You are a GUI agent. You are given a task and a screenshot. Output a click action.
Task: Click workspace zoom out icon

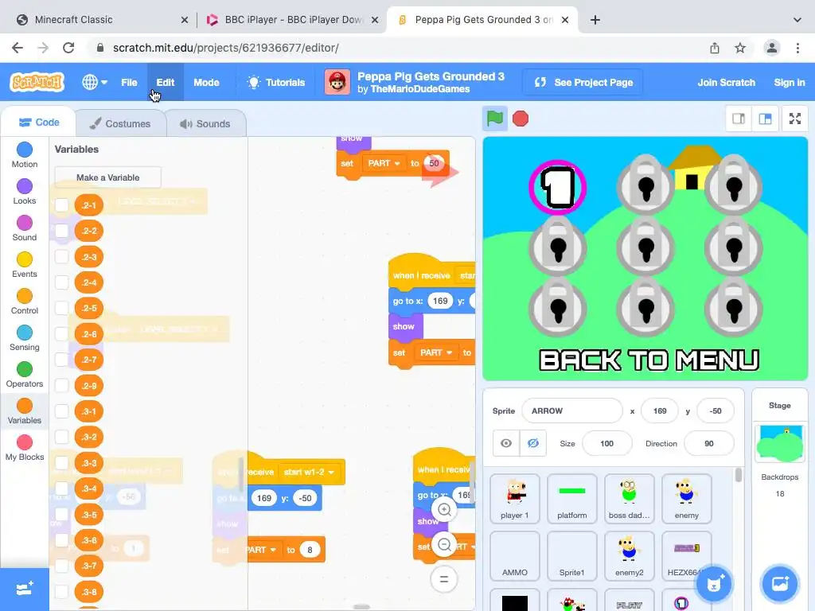444,544
